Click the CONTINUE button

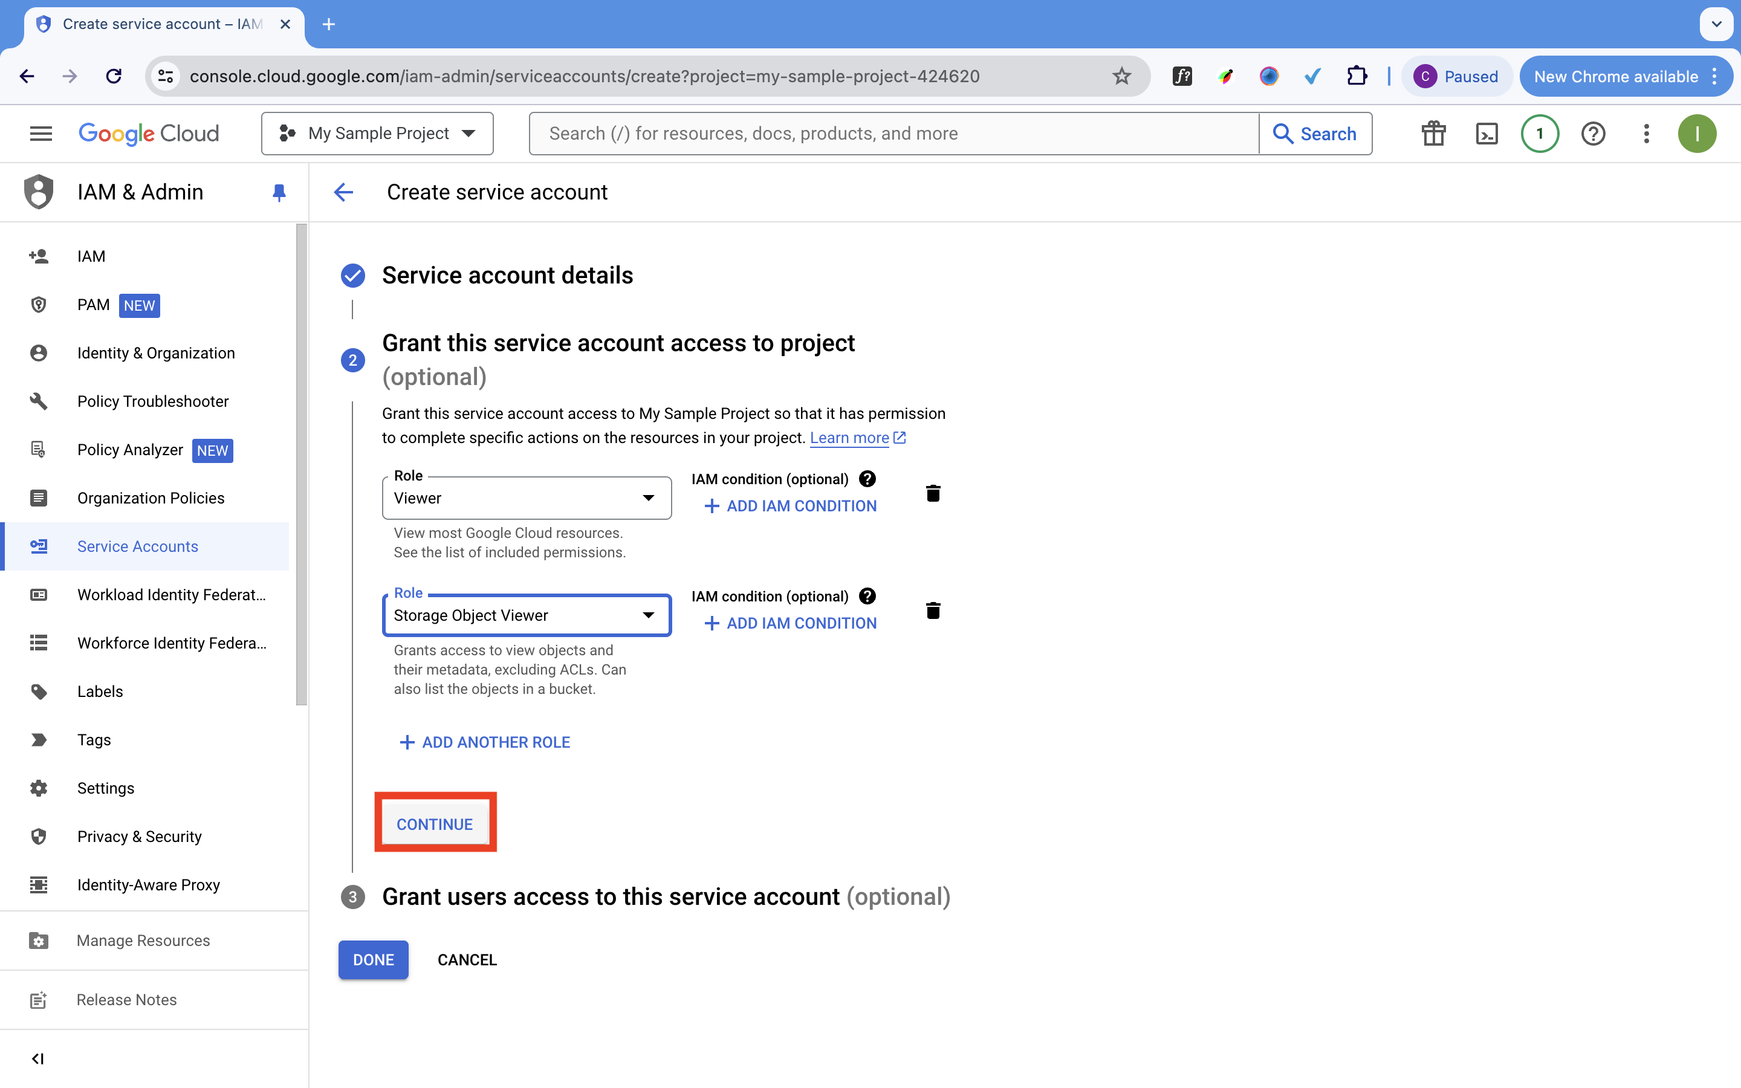435,823
